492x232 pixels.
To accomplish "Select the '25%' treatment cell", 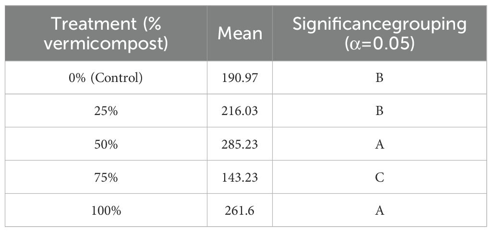I will click(x=106, y=111).
